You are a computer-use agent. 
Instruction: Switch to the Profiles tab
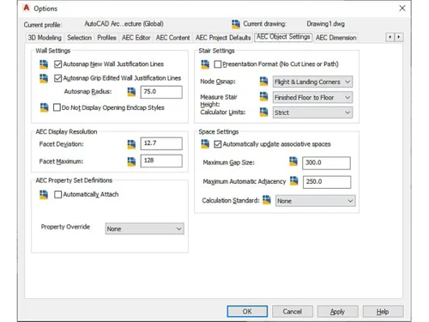pos(106,38)
